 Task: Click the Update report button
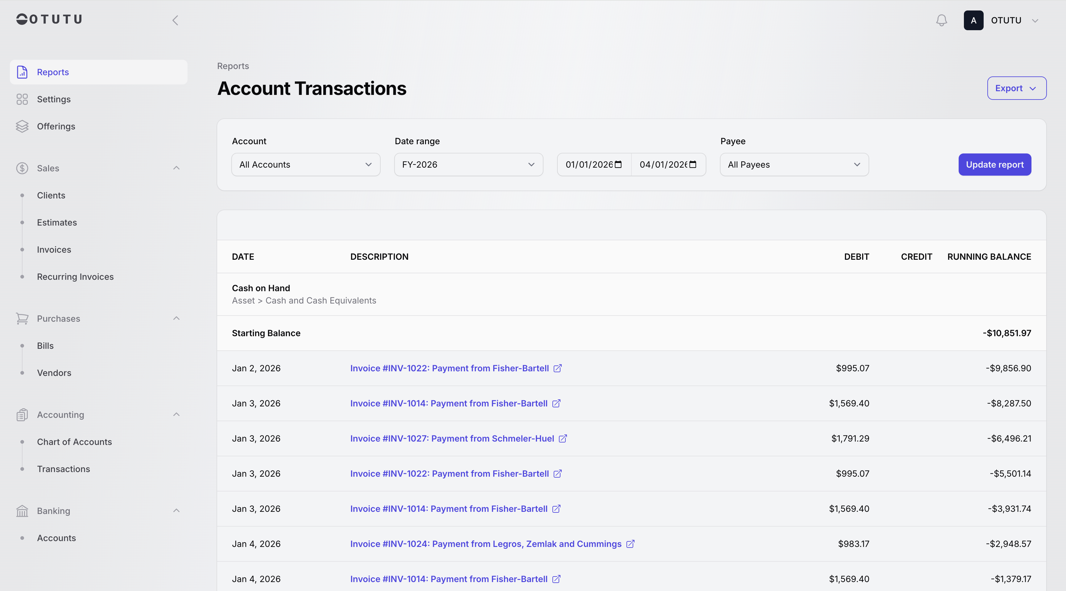pos(994,165)
